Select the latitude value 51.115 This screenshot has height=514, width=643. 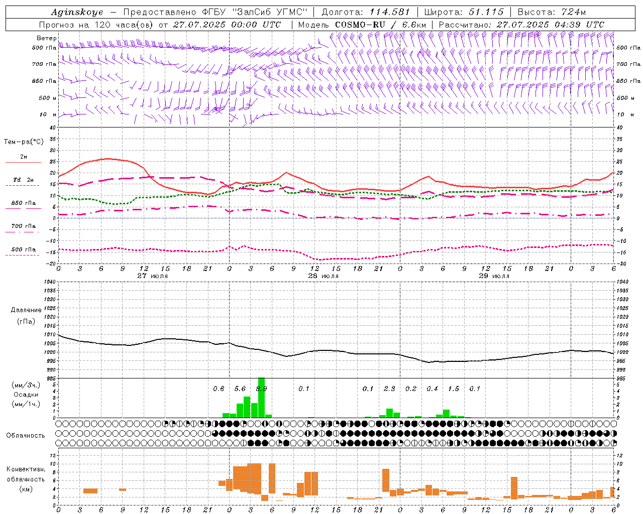(486, 12)
